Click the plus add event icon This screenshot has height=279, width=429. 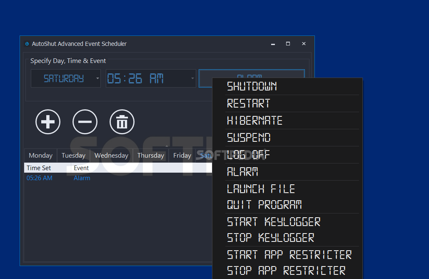click(48, 122)
